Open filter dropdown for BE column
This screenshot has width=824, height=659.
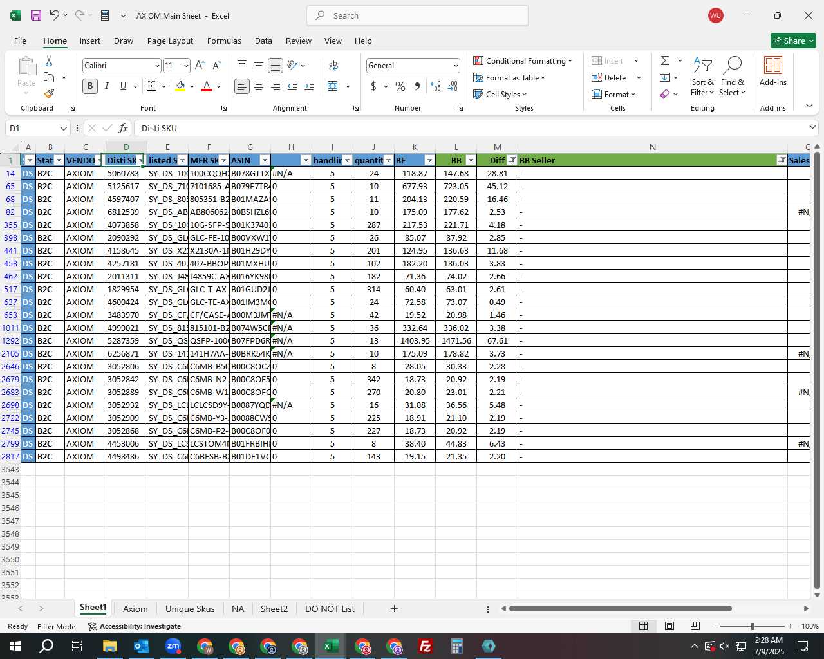429,160
